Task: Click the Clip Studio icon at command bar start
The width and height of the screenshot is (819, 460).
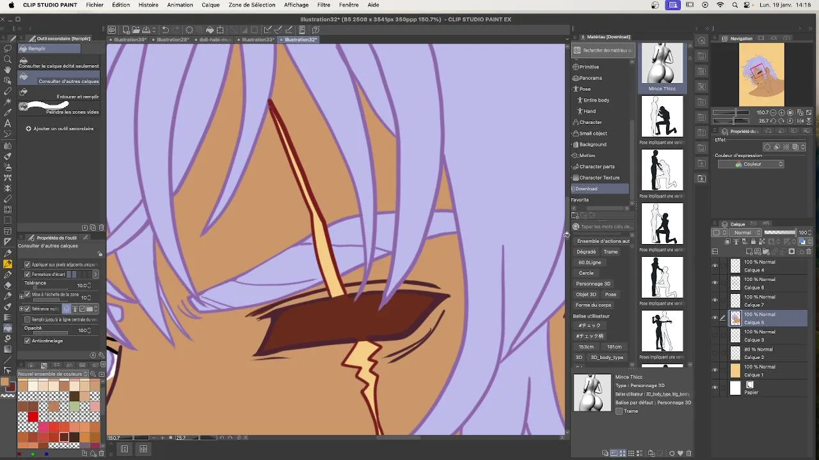Action: pyautogui.click(x=112, y=29)
